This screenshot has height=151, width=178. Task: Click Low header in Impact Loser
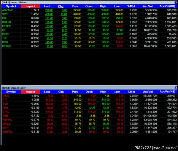coord(117,92)
